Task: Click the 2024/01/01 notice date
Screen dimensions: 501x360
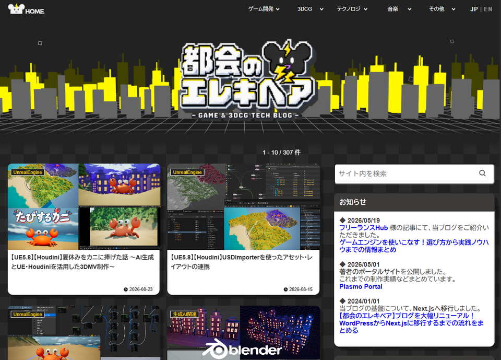Action: [364, 301]
